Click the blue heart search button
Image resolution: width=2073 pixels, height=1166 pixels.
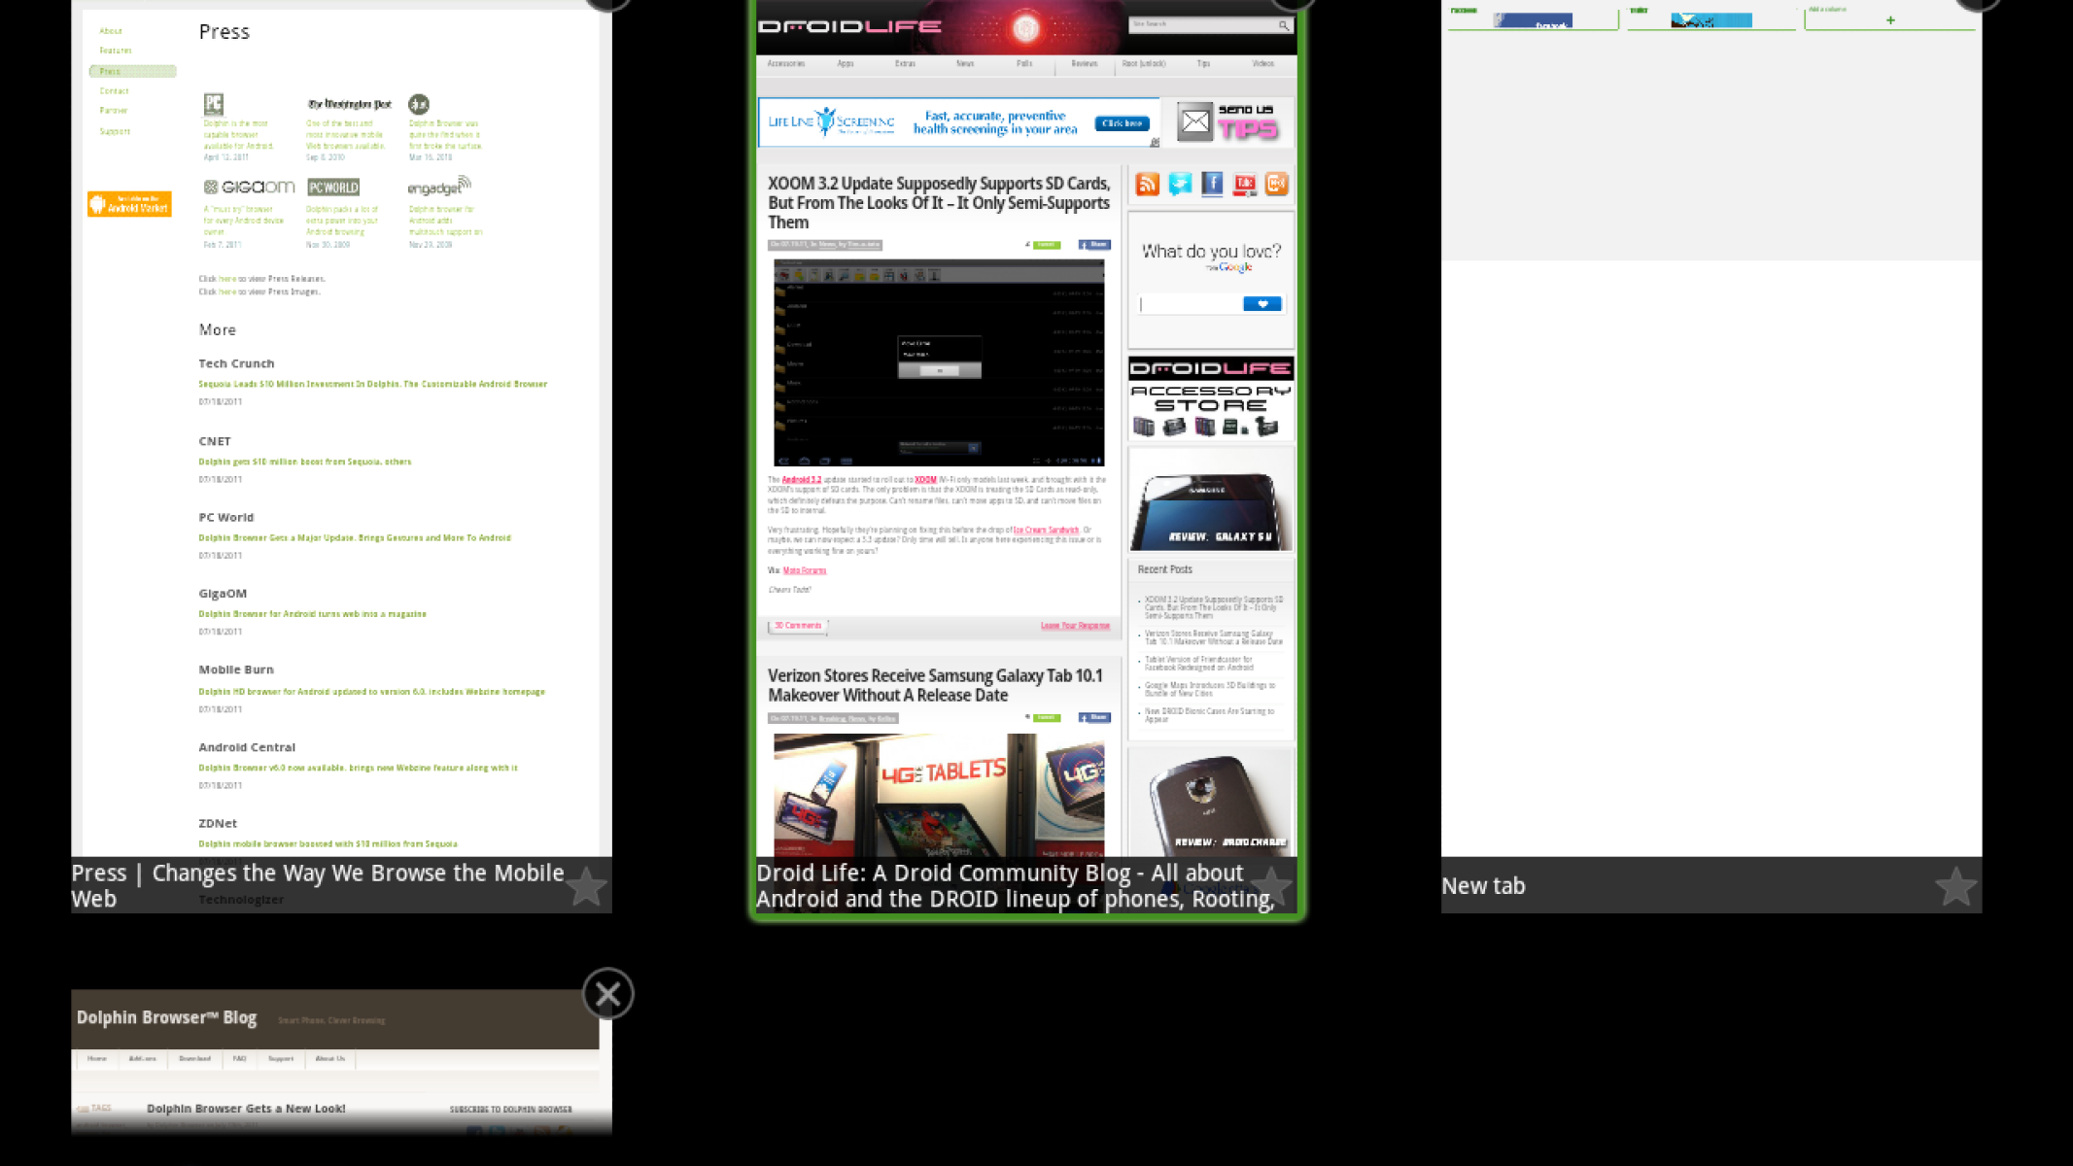(1262, 304)
